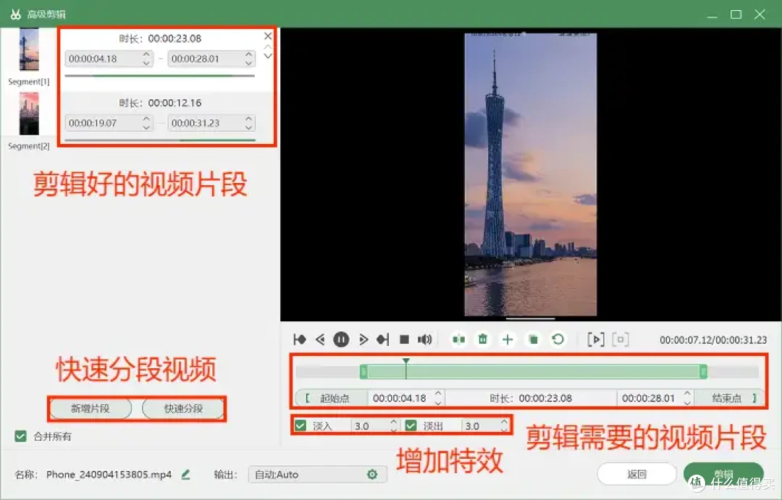Edit the file name with pencil icon
The image size is (782, 500).
pos(185,475)
